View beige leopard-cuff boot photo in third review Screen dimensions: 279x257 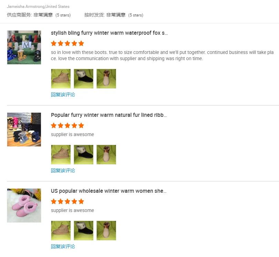[x=106, y=231]
